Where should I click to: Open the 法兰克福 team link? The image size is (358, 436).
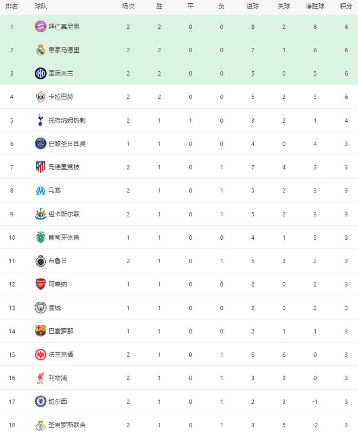click(61, 354)
